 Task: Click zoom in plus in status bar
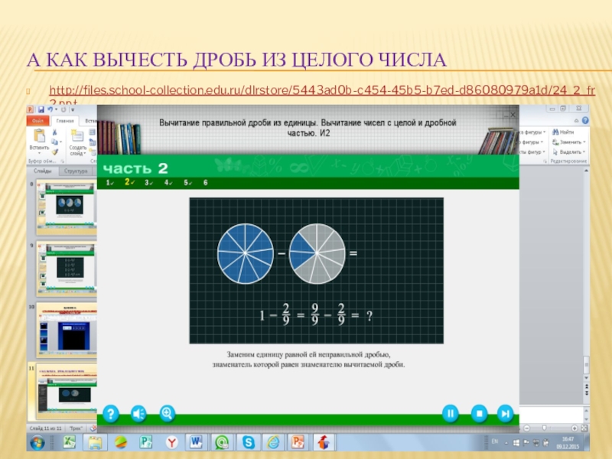click(x=575, y=428)
